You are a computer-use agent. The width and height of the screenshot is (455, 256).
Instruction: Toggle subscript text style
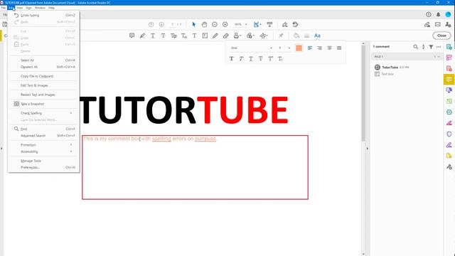280,58
